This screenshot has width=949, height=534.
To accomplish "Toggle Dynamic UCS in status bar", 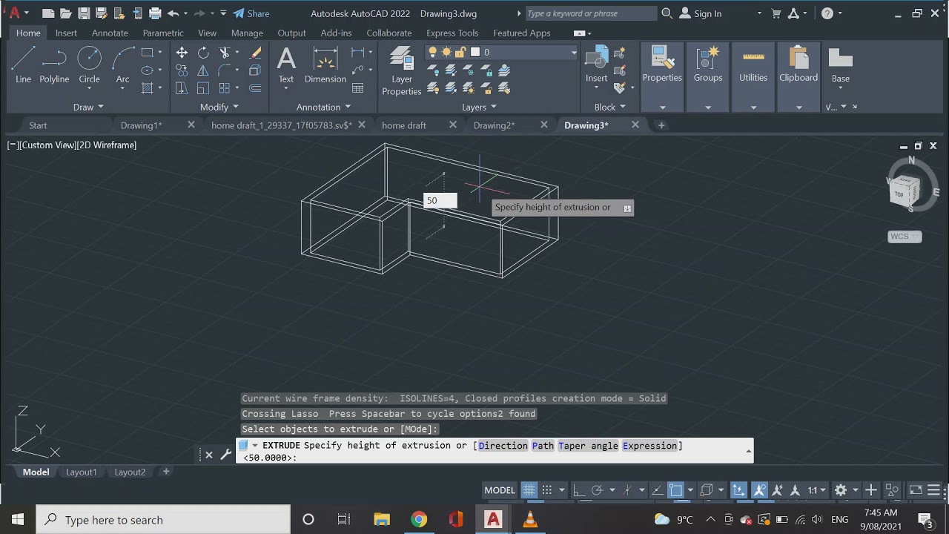I will (x=738, y=490).
